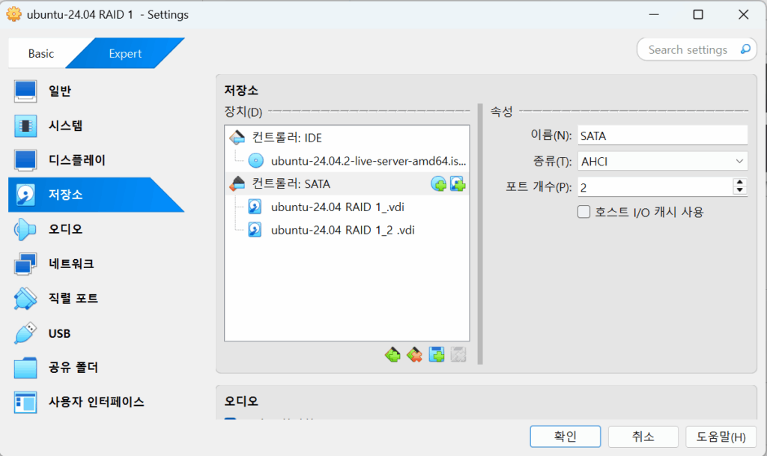Add hard disk to SATA controller
This screenshot has height=456, width=767.
click(x=458, y=184)
